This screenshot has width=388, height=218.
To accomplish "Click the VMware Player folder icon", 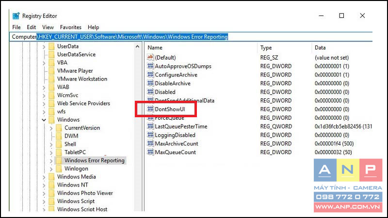I will [x=51, y=71].
